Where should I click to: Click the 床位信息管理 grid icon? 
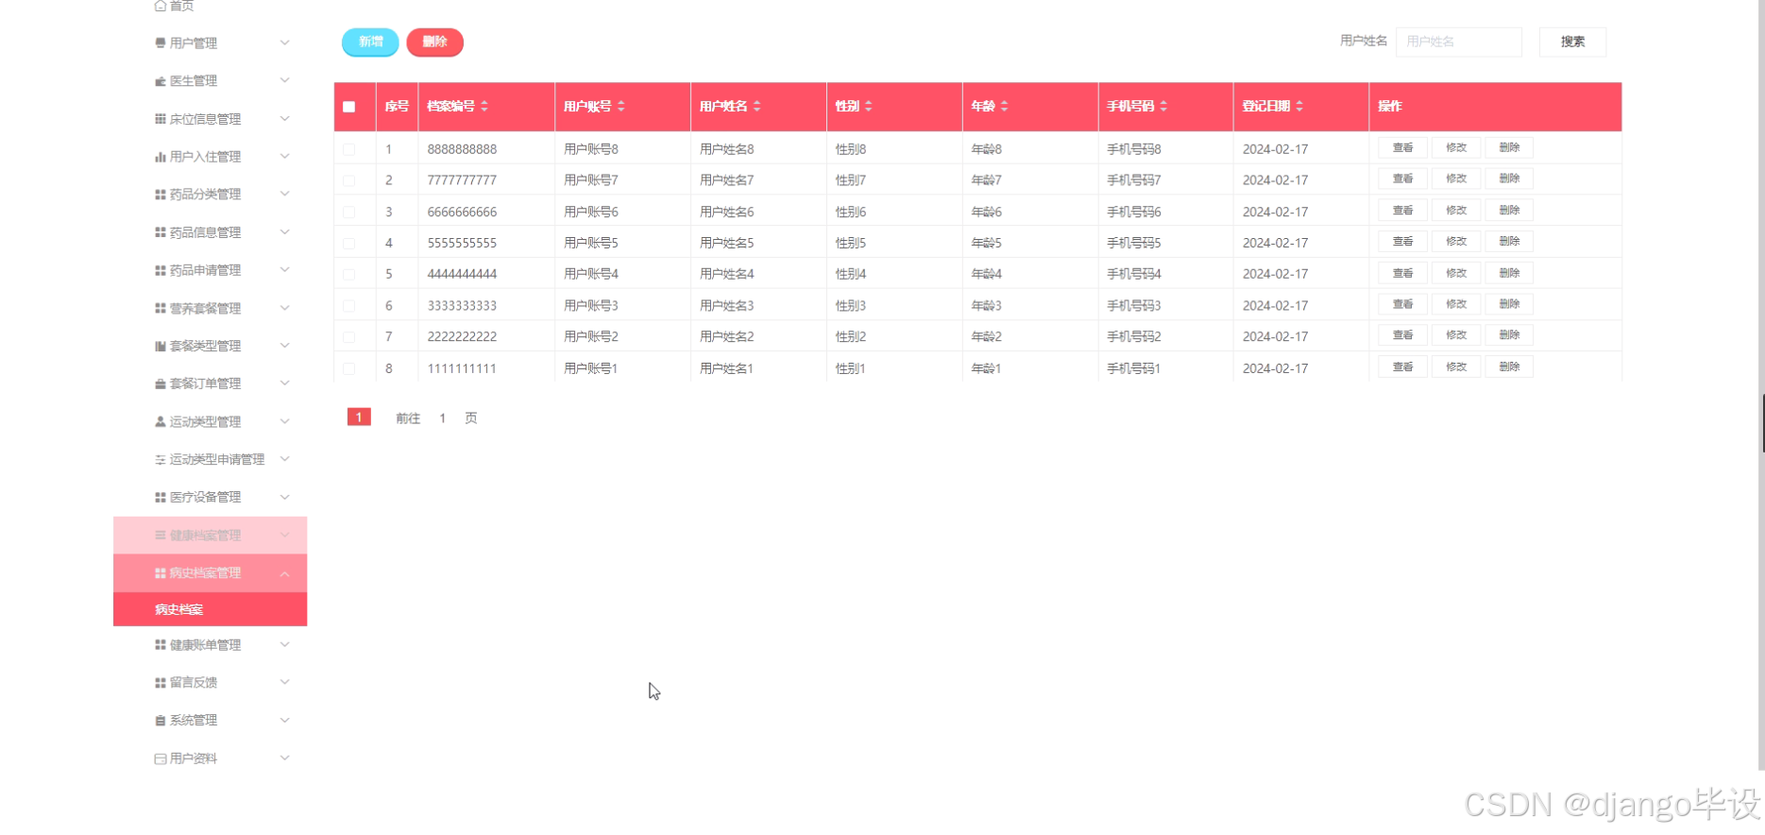point(161,119)
